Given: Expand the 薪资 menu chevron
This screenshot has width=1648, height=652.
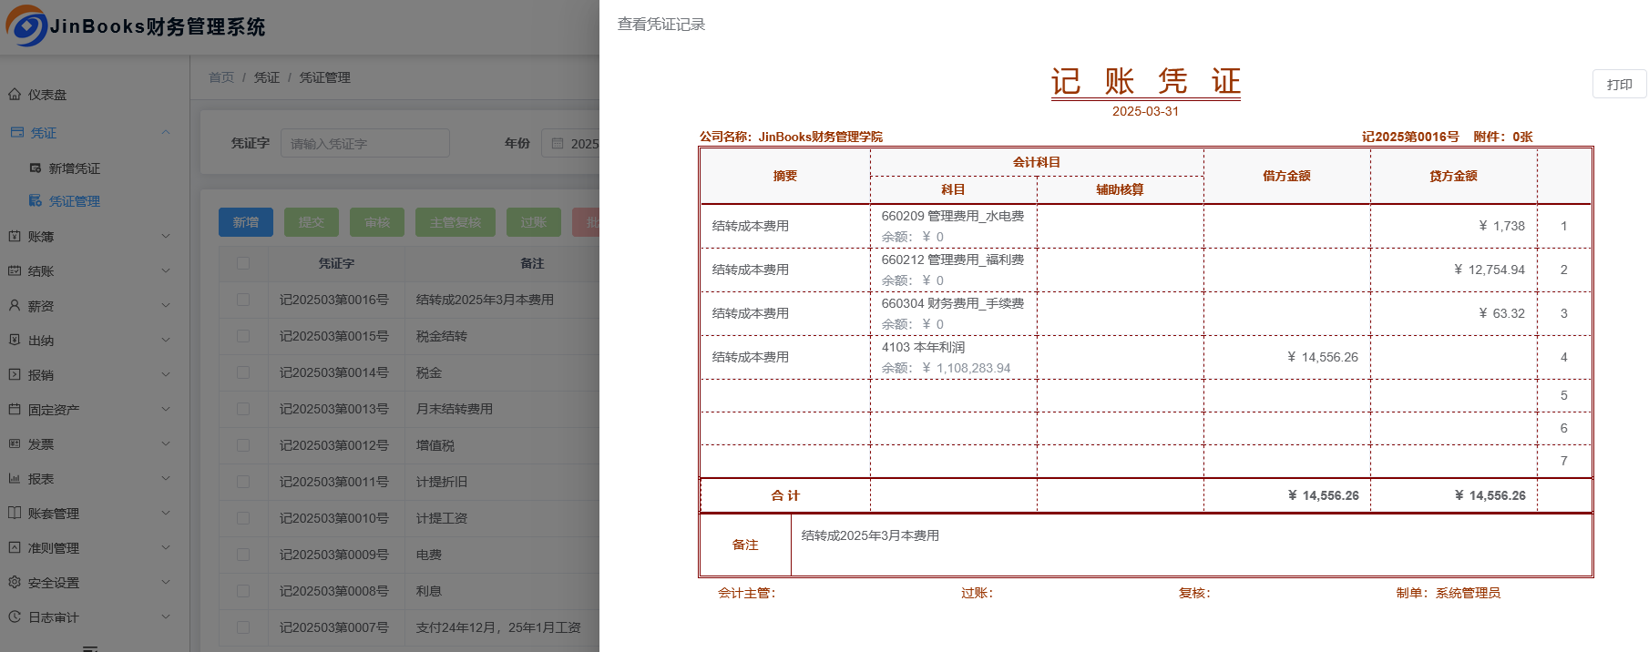Looking at the screenshot, I should point(166,305).
